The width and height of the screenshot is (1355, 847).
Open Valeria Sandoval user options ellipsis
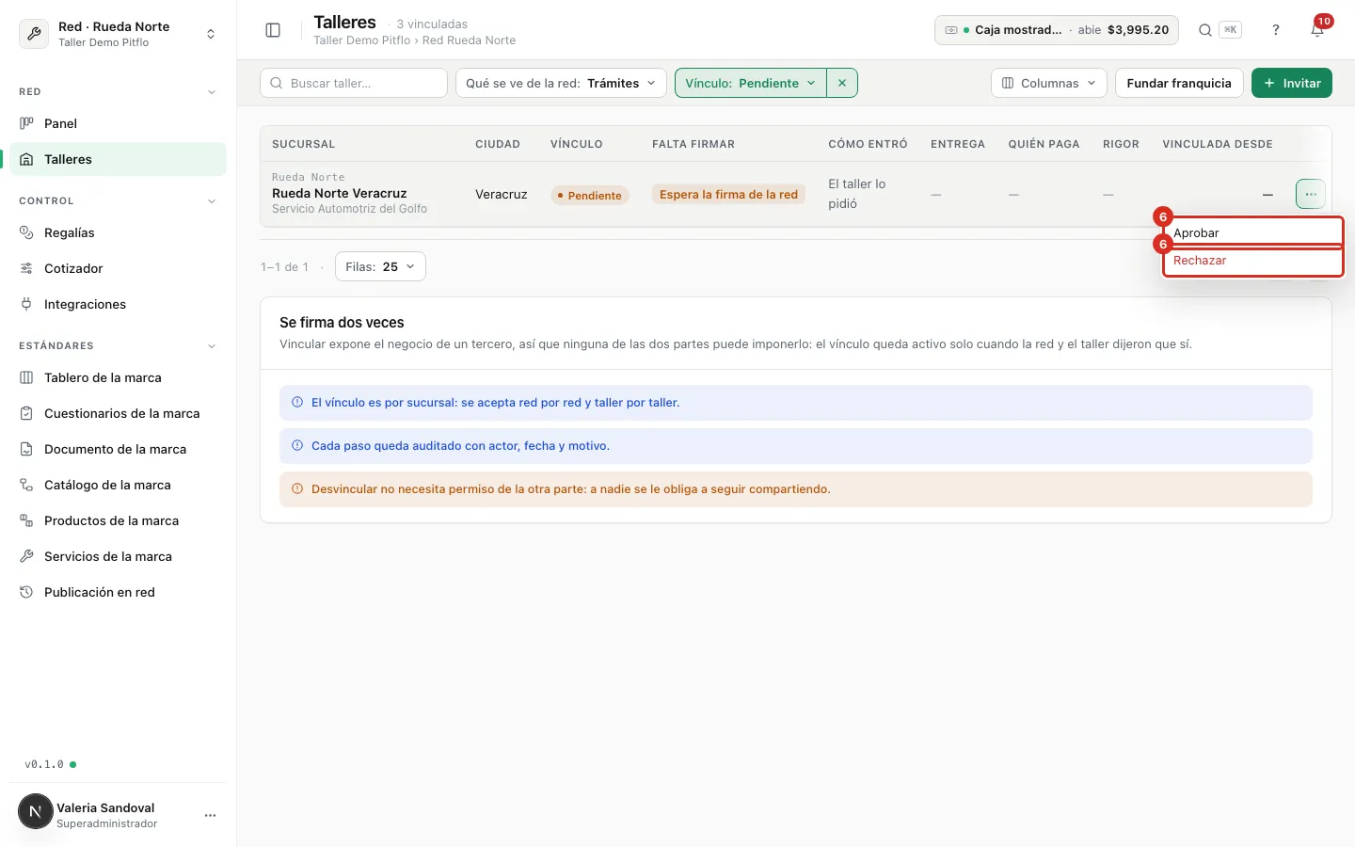click(211, 815)
